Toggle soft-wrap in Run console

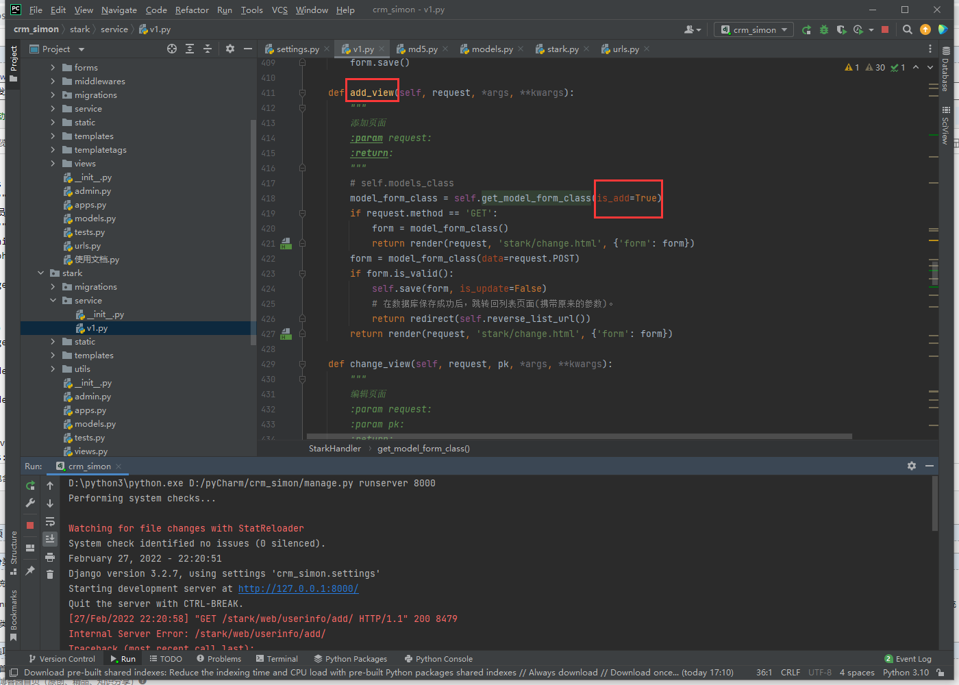point(50,521)
